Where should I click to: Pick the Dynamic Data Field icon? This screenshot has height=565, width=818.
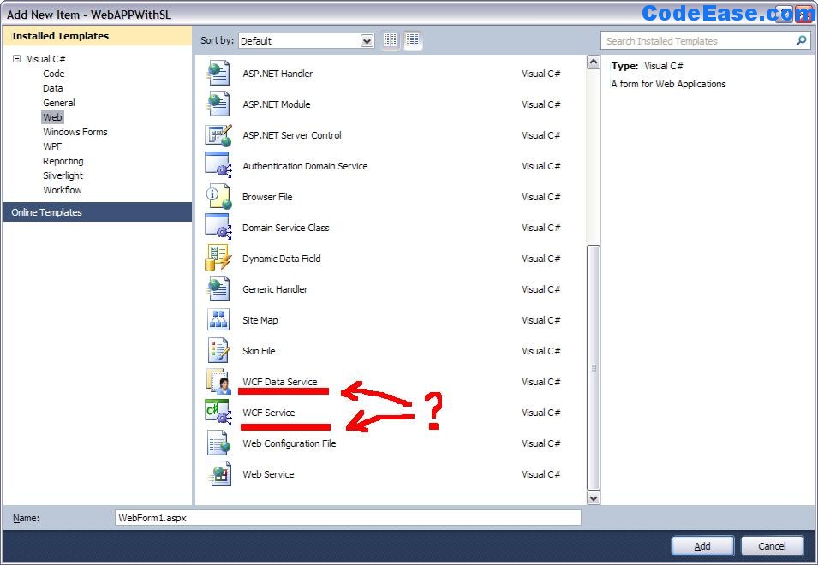coord(218,259)
